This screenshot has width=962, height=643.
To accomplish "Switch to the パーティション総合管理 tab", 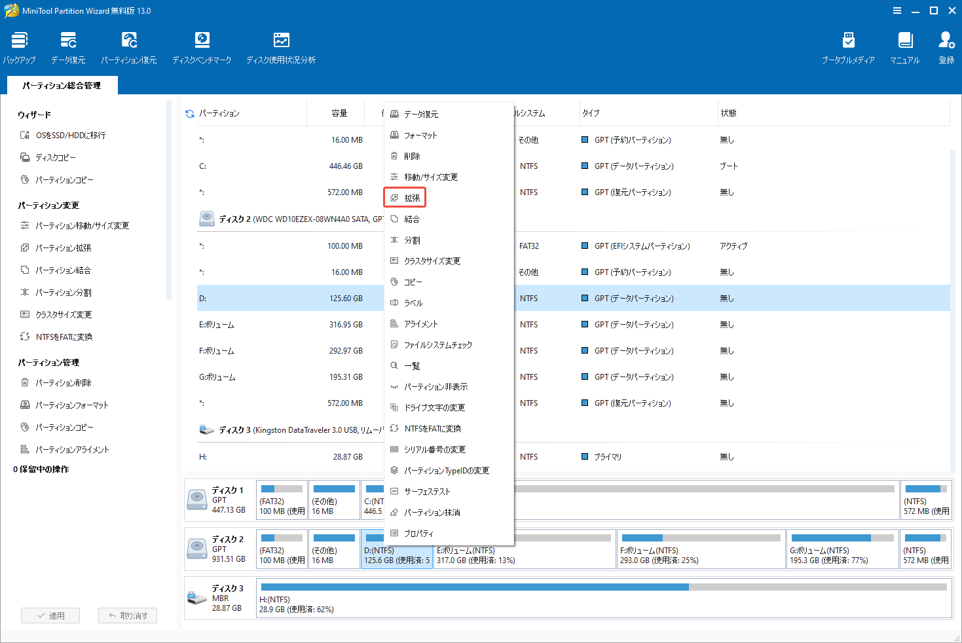I will [62, 84].
